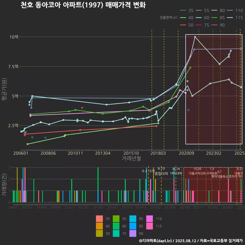Click 202302 on the price chart x-axis
245x245 pixels.
pyautogui.click(x=214, y=153)
